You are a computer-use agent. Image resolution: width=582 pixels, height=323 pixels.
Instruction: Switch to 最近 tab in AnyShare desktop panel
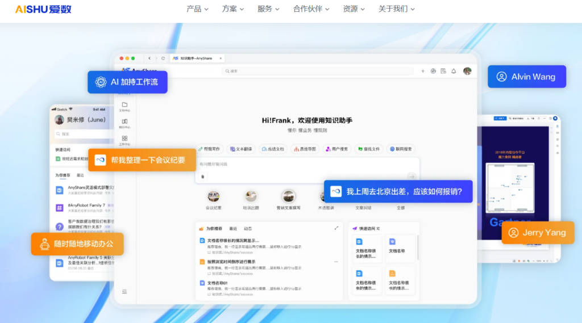pyautogui.click(x=233, y=229)
